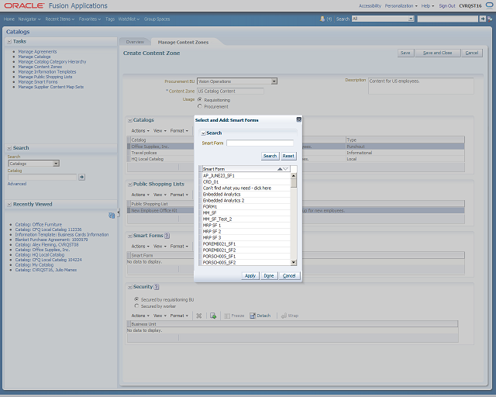Click the delete X icon in the Security toolbar
Viewport: 496px width, 397px height.
point(199,316)
